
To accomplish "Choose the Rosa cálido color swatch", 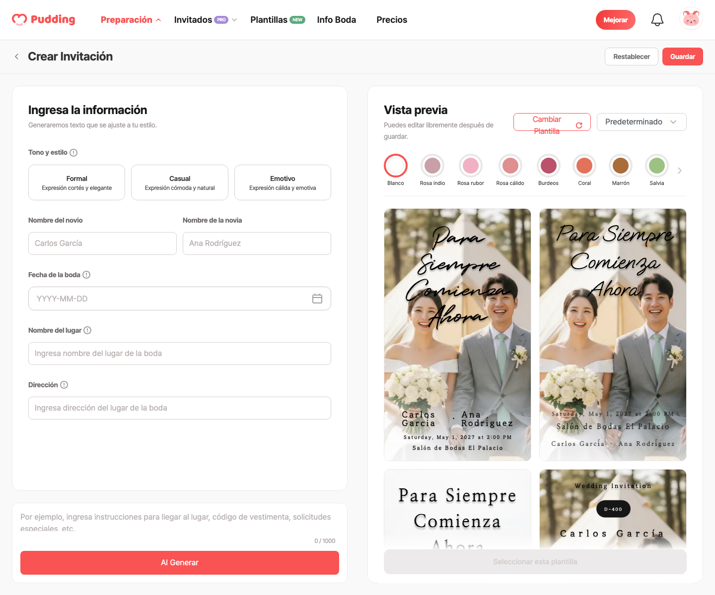I will 510,166.
